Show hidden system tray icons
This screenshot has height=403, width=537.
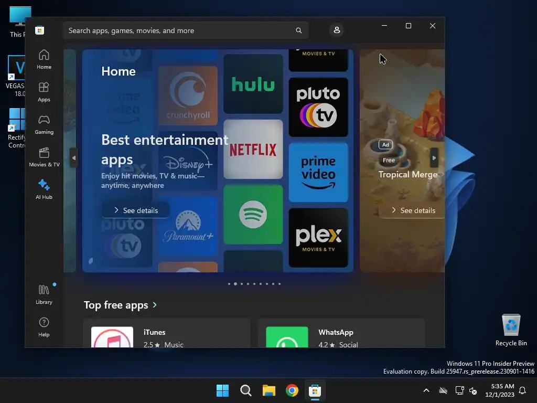[426, 390]
